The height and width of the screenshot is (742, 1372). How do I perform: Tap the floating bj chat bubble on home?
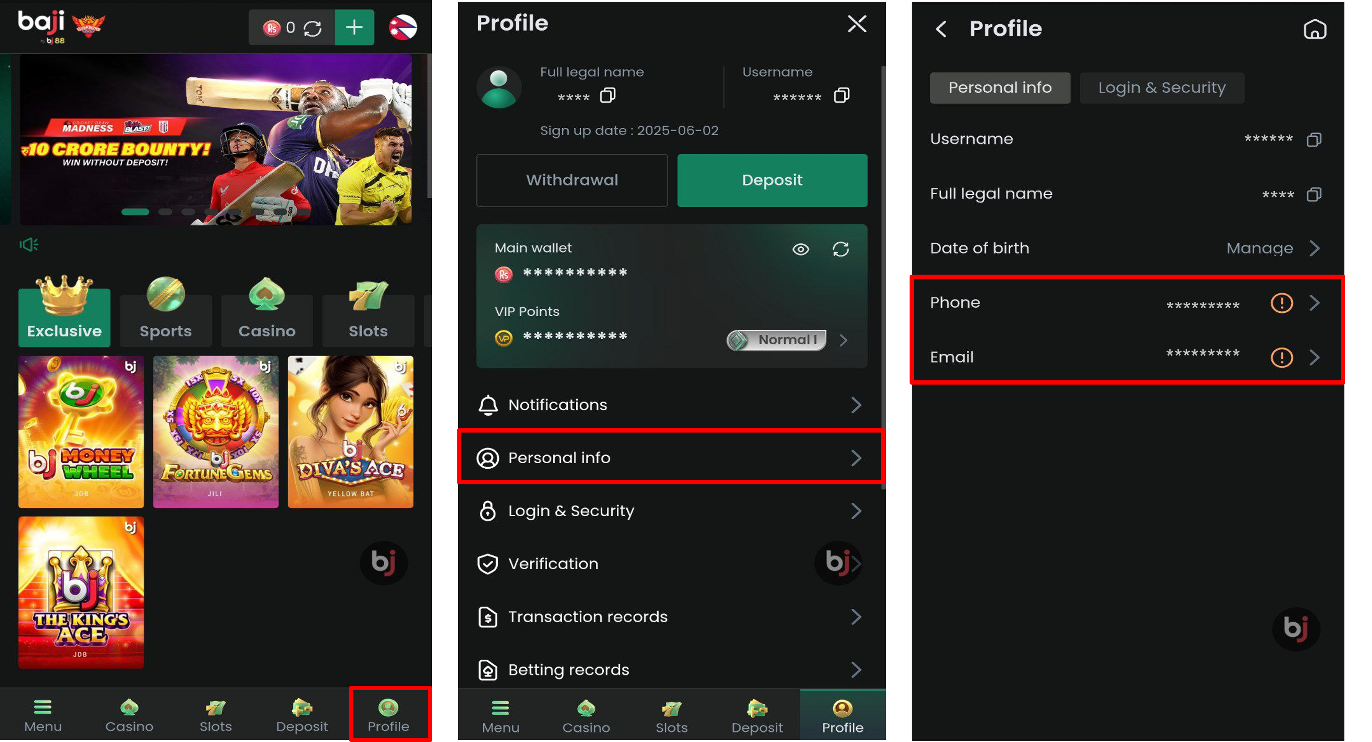point(383,562)
